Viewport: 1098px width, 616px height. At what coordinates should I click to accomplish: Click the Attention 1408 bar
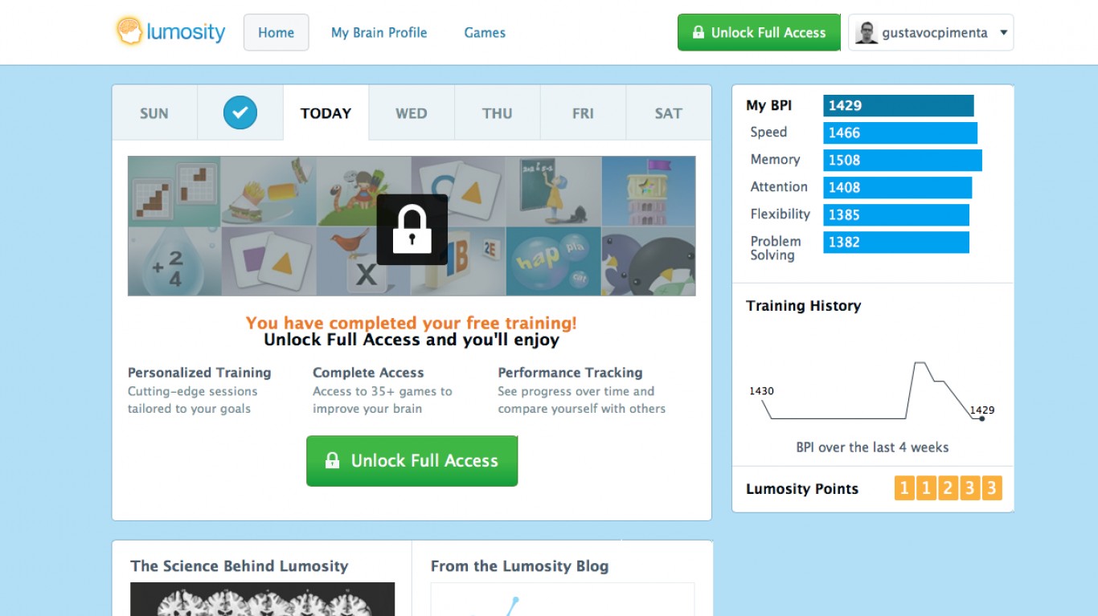(898, 187)
